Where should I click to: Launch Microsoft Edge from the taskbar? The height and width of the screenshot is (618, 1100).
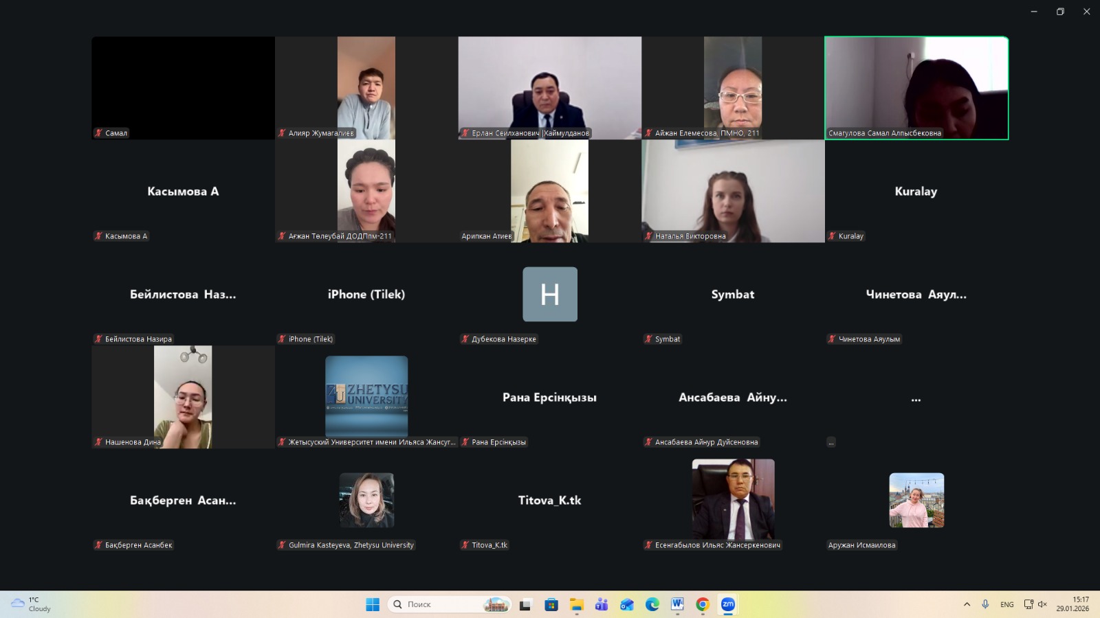click(652, 604)
